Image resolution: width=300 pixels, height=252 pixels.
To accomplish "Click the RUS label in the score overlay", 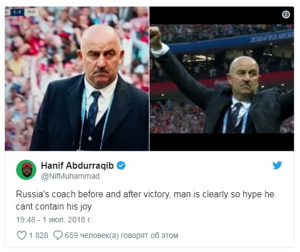I will point(31,12).
